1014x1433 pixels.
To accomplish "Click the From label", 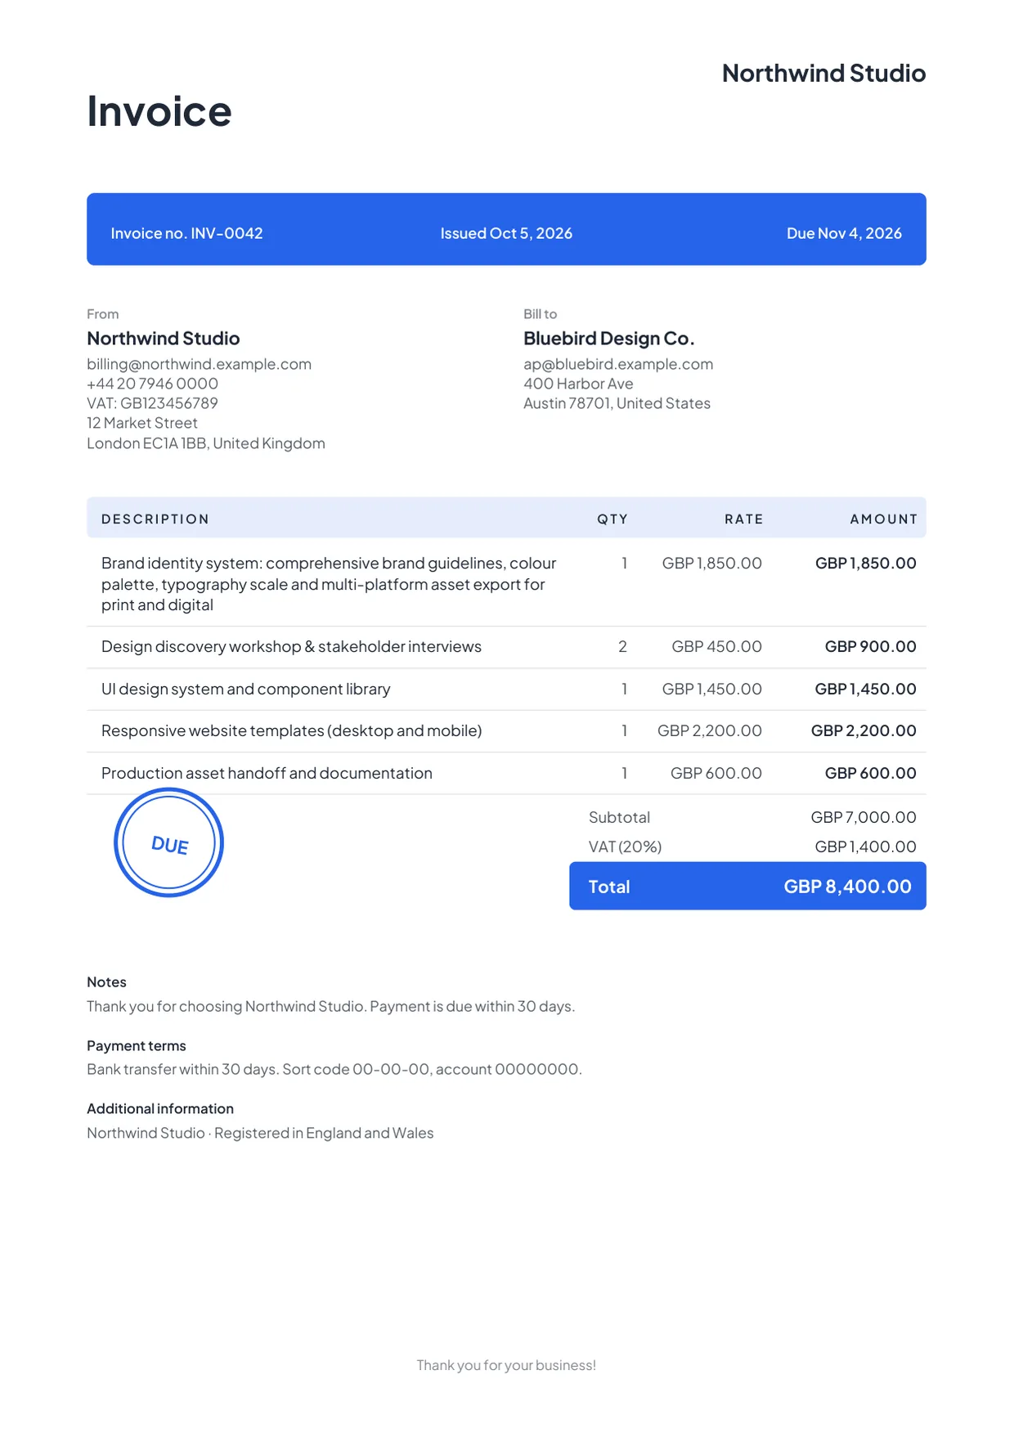I will 103,314.
